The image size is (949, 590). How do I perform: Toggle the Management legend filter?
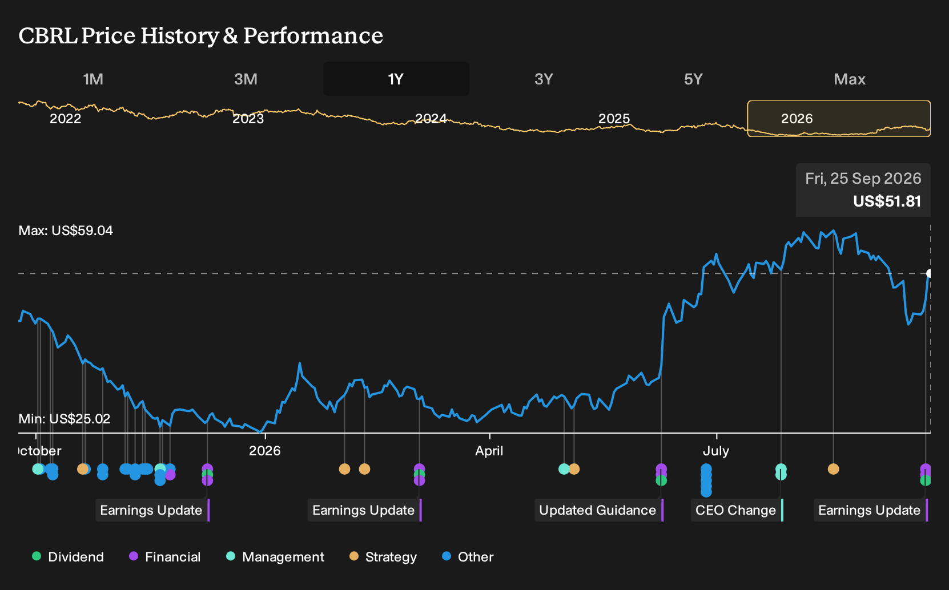(275, 557)
